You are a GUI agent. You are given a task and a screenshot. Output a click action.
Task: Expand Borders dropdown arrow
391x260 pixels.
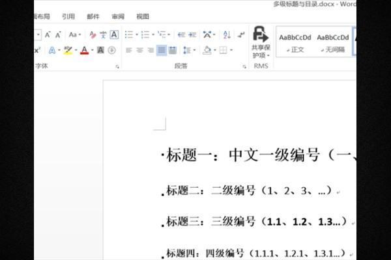coord(231,51)
